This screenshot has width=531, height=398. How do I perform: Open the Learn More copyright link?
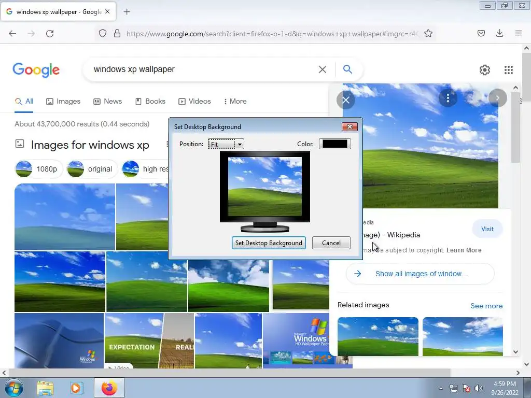point(464,250)
